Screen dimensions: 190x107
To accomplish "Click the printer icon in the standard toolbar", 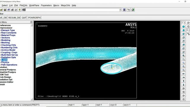I will click(x=12, y=10).
